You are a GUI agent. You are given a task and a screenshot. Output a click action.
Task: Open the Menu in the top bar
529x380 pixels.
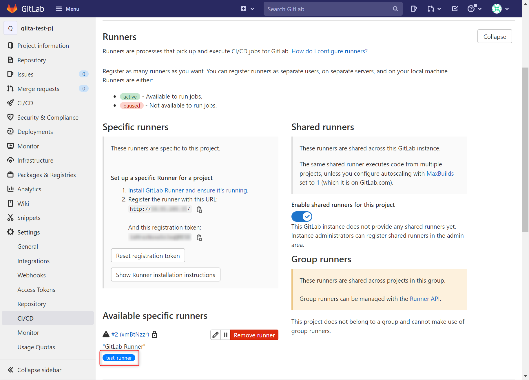(67, 9)
